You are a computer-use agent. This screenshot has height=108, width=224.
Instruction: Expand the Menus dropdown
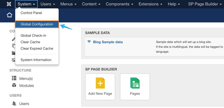tap(68, 4)
